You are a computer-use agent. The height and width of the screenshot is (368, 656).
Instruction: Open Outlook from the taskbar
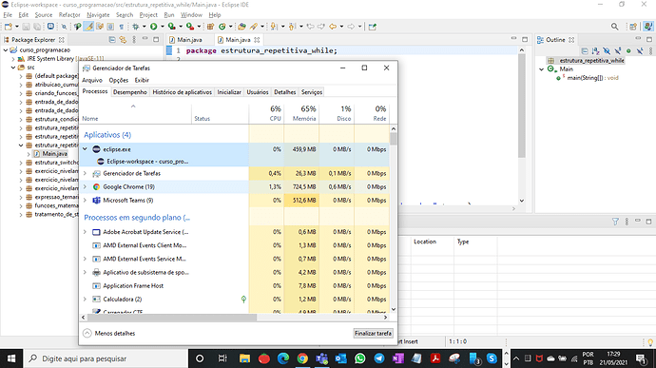click(x=341, y=358)
